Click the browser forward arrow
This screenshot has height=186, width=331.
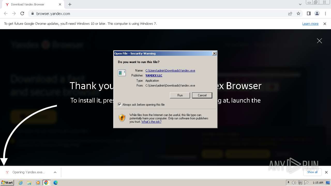14,14
